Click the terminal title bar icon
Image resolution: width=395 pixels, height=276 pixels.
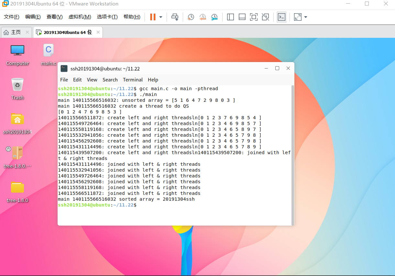pos(64,69)
